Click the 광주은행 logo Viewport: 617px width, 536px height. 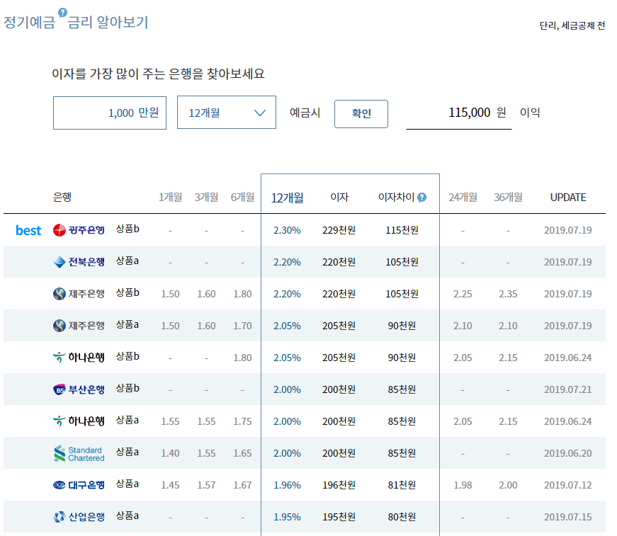click(x=79, y=230)
